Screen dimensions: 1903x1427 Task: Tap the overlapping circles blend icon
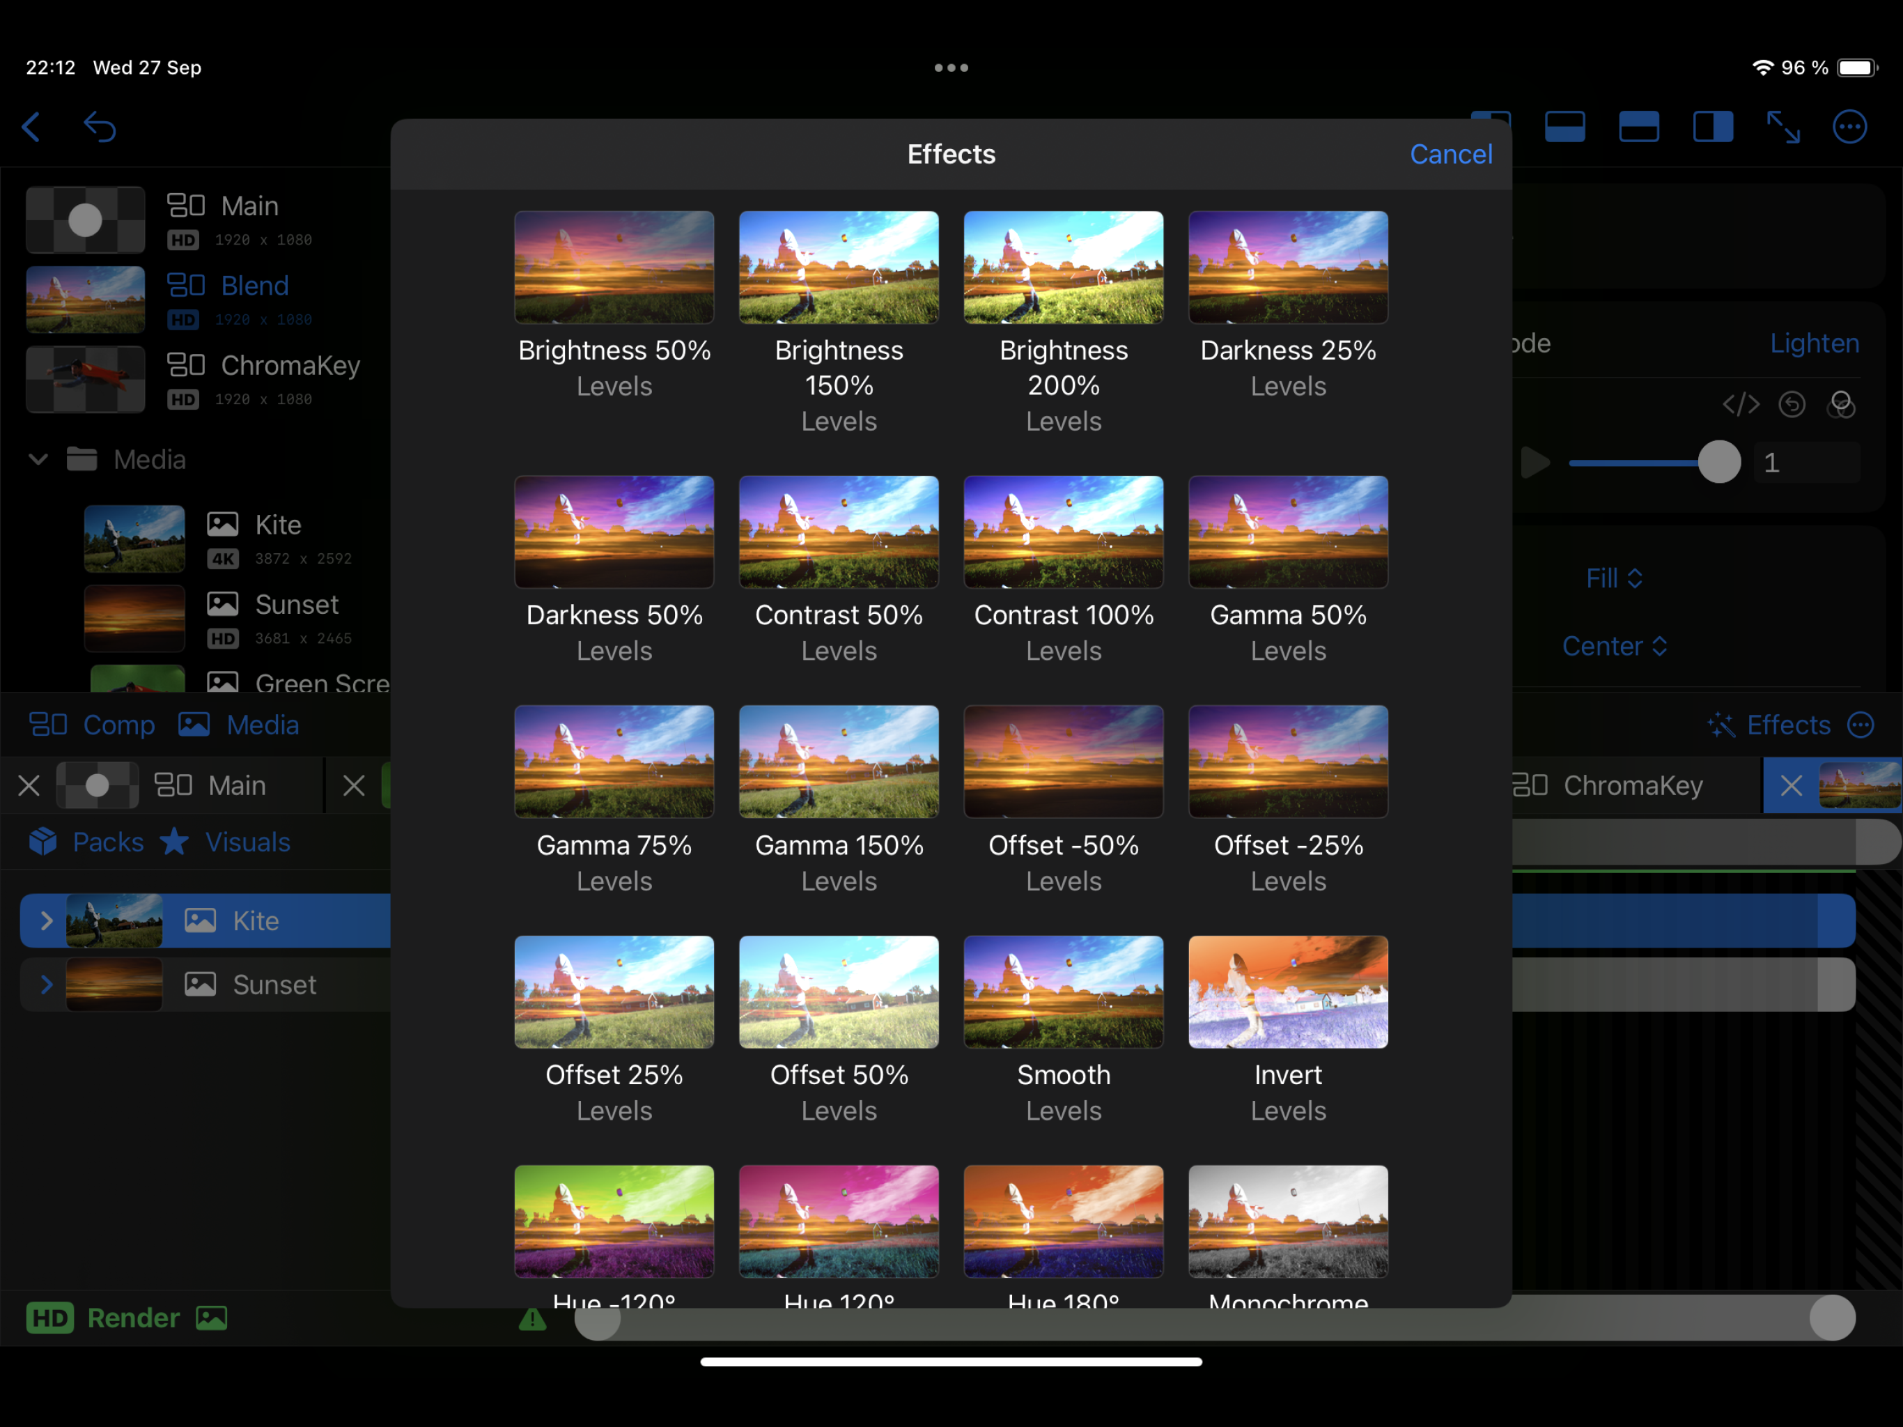(x=1841, y=405)
